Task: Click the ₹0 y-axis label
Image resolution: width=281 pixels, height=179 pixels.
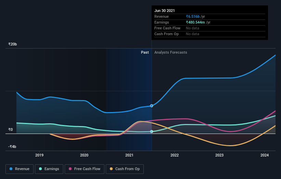Action: point(11,130)
